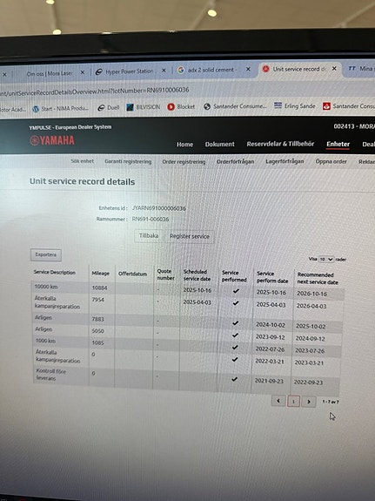Go to previous page arrow in pagination

[x=278, y=401]
